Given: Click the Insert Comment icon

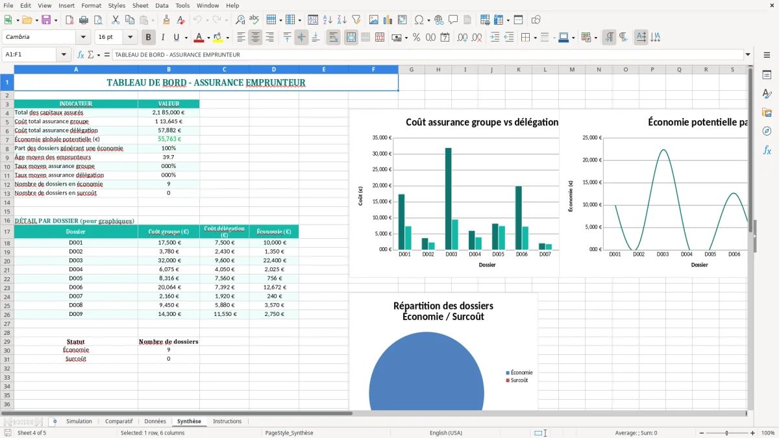Looking at the screenshot, I should coord(453,20).
